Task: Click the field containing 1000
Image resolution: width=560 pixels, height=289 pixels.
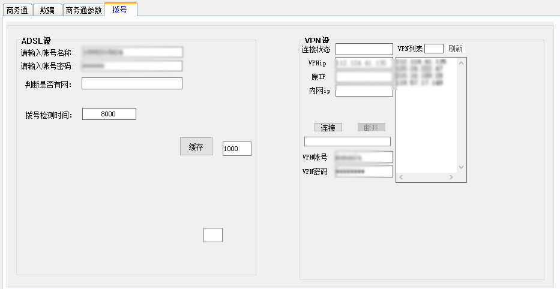Action: [236, 149]
